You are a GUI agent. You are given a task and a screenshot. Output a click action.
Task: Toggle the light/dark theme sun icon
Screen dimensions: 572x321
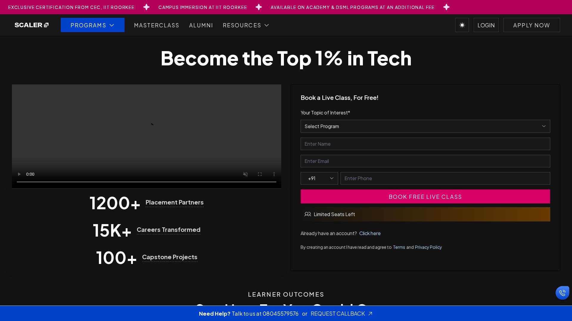[x=462, y=25]
